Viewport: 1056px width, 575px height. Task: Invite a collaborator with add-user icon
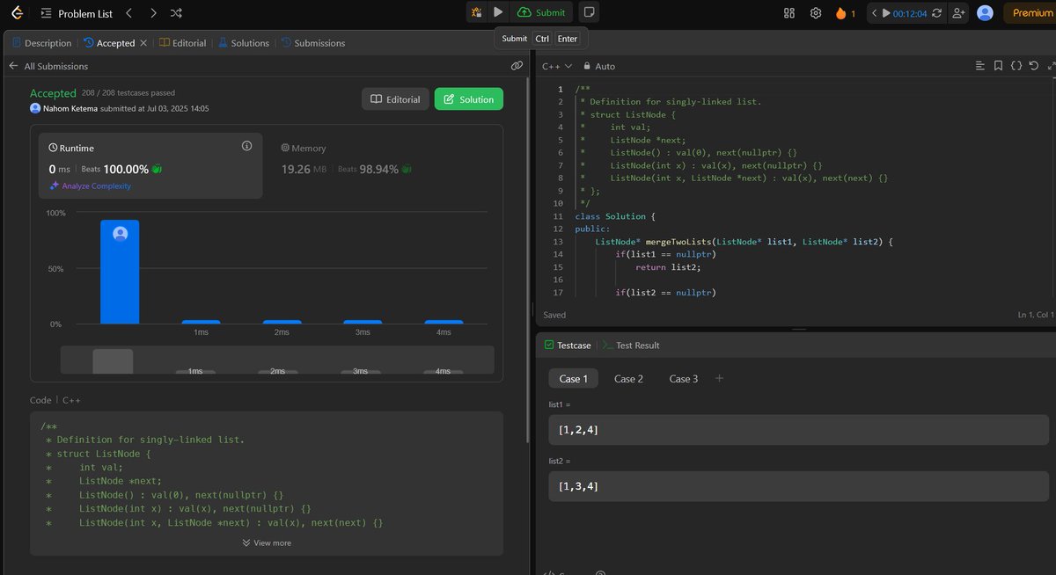pyautogui.click(x=958, y=13)
